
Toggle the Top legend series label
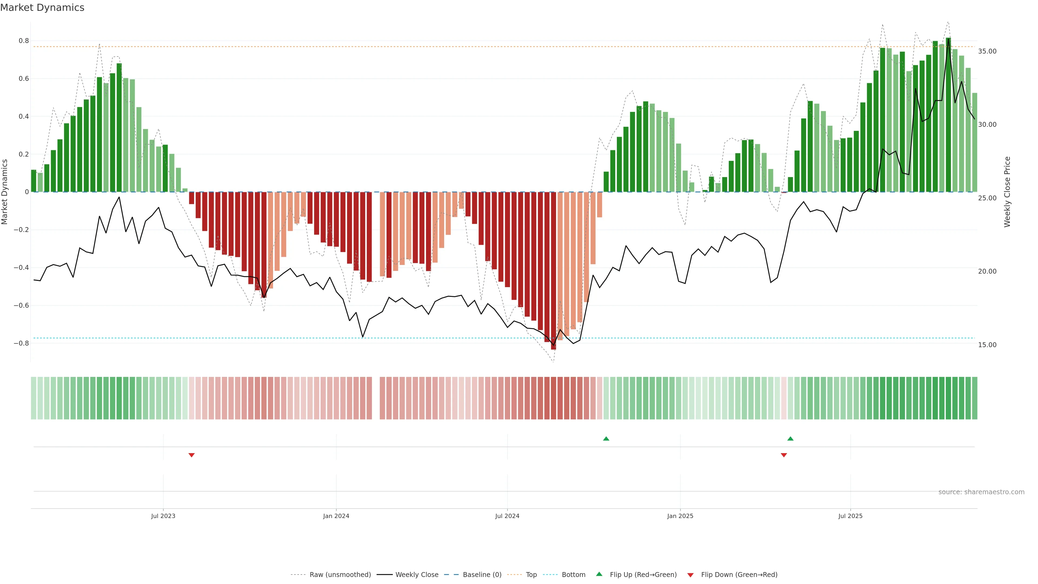pos(531,575)
